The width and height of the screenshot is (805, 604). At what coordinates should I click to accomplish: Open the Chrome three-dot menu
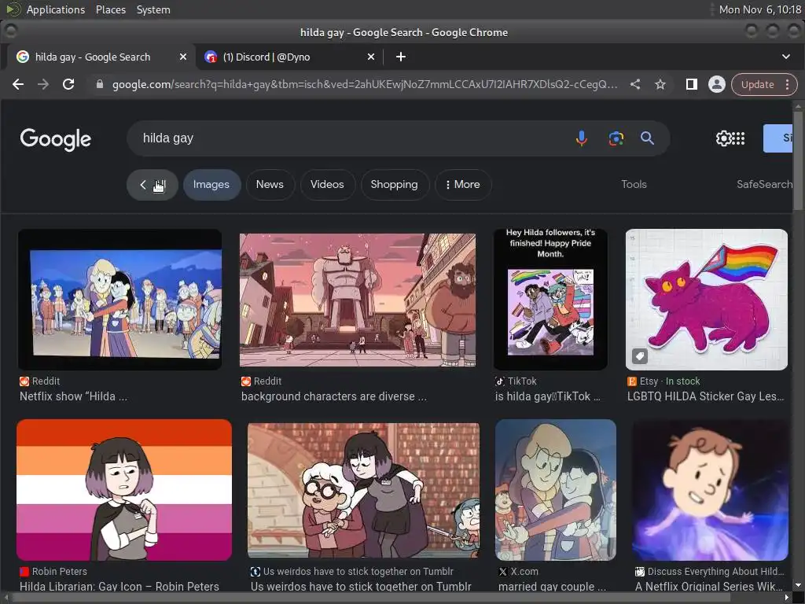click(787, 84)
